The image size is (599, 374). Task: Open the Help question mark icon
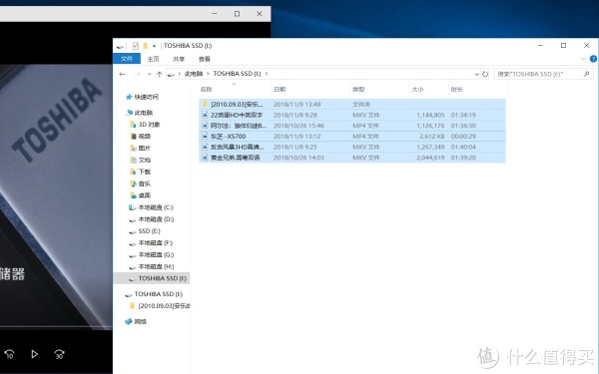click(x=593, y=59)
